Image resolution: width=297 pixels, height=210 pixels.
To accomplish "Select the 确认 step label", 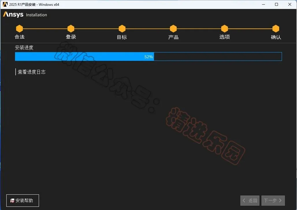I will click(x=276, y=37).
